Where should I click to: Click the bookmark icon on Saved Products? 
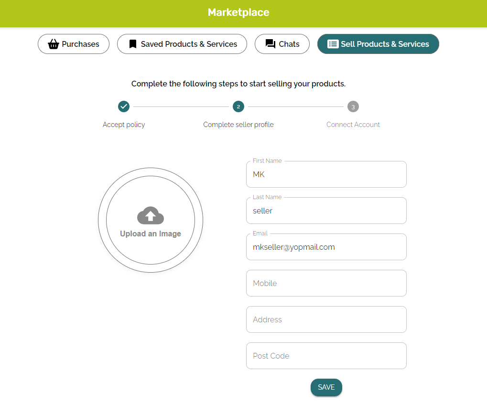click(133, 44)
